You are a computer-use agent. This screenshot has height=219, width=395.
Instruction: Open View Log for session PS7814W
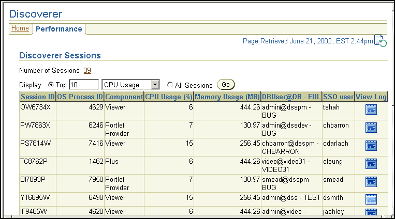(371, 146)
